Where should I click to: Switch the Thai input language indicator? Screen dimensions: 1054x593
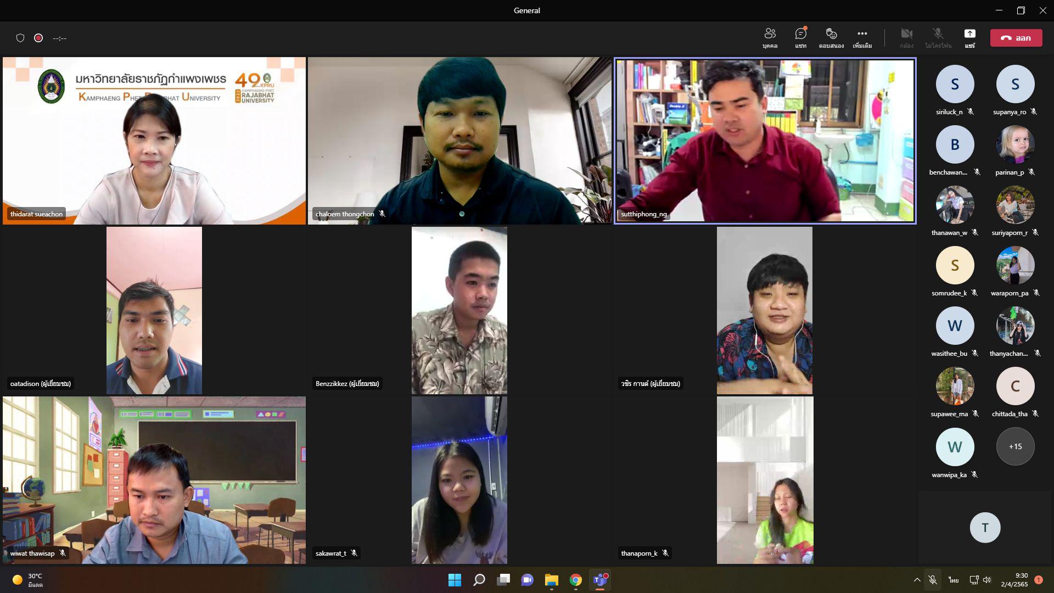pyautogui.click(x=954, y=580)
